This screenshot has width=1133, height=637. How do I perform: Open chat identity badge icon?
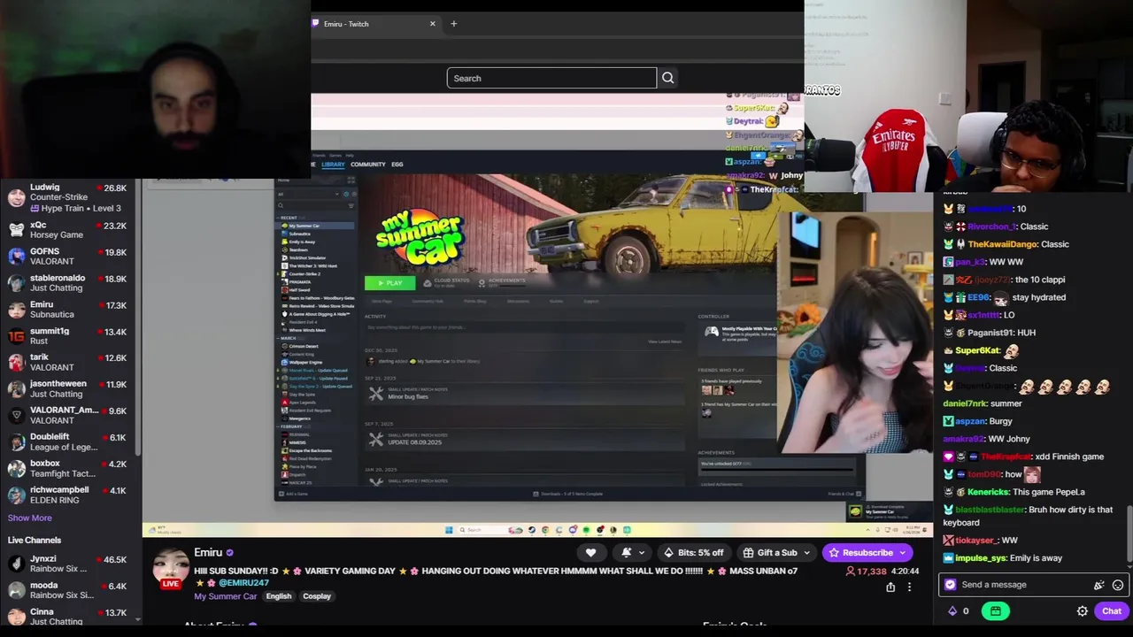pyautogui.click(x=951, y=585)
